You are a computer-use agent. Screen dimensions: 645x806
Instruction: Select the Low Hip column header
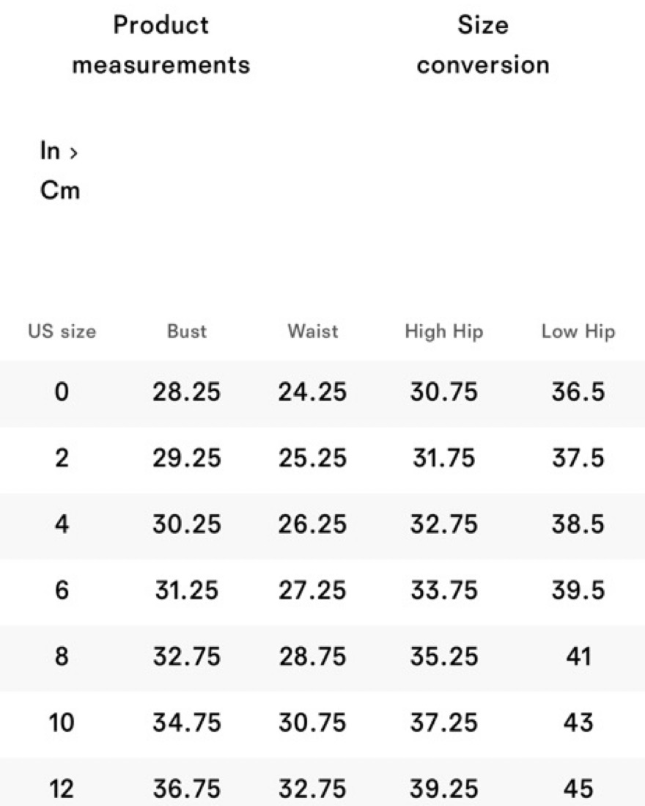tap(578, 331)
